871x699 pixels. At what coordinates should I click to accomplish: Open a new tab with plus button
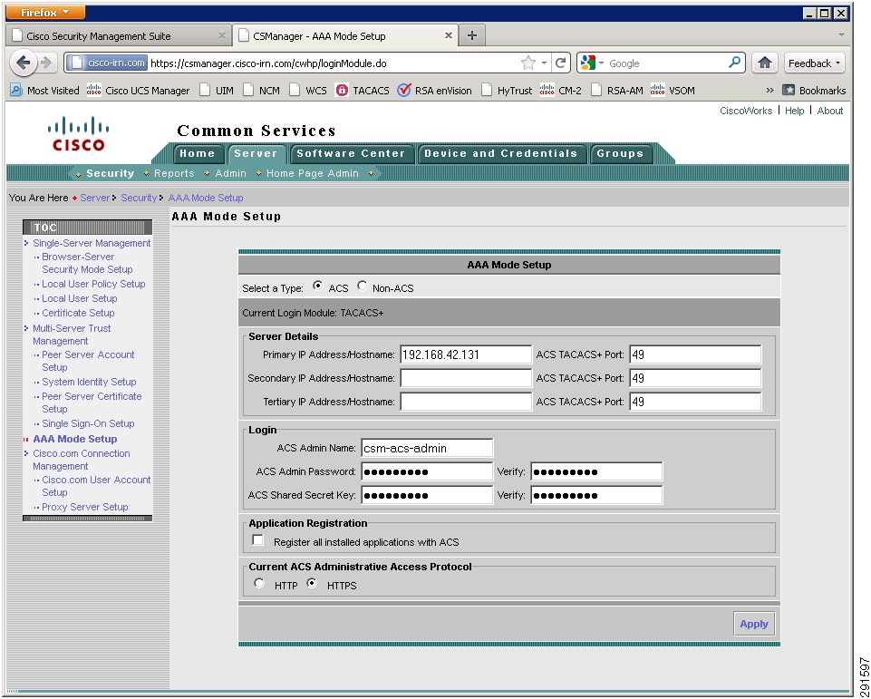coord(471,35)
